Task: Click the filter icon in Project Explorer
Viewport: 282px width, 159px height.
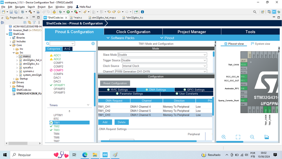Action: (x=34, y=23)
